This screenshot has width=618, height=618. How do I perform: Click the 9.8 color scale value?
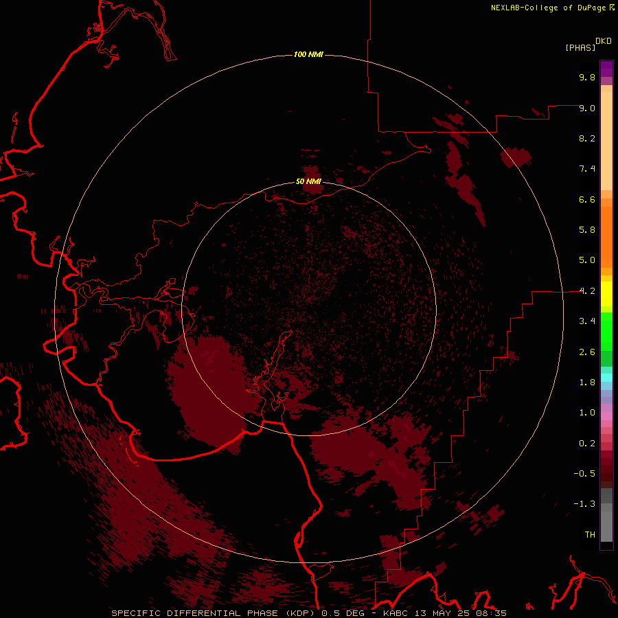click(587, 77)
